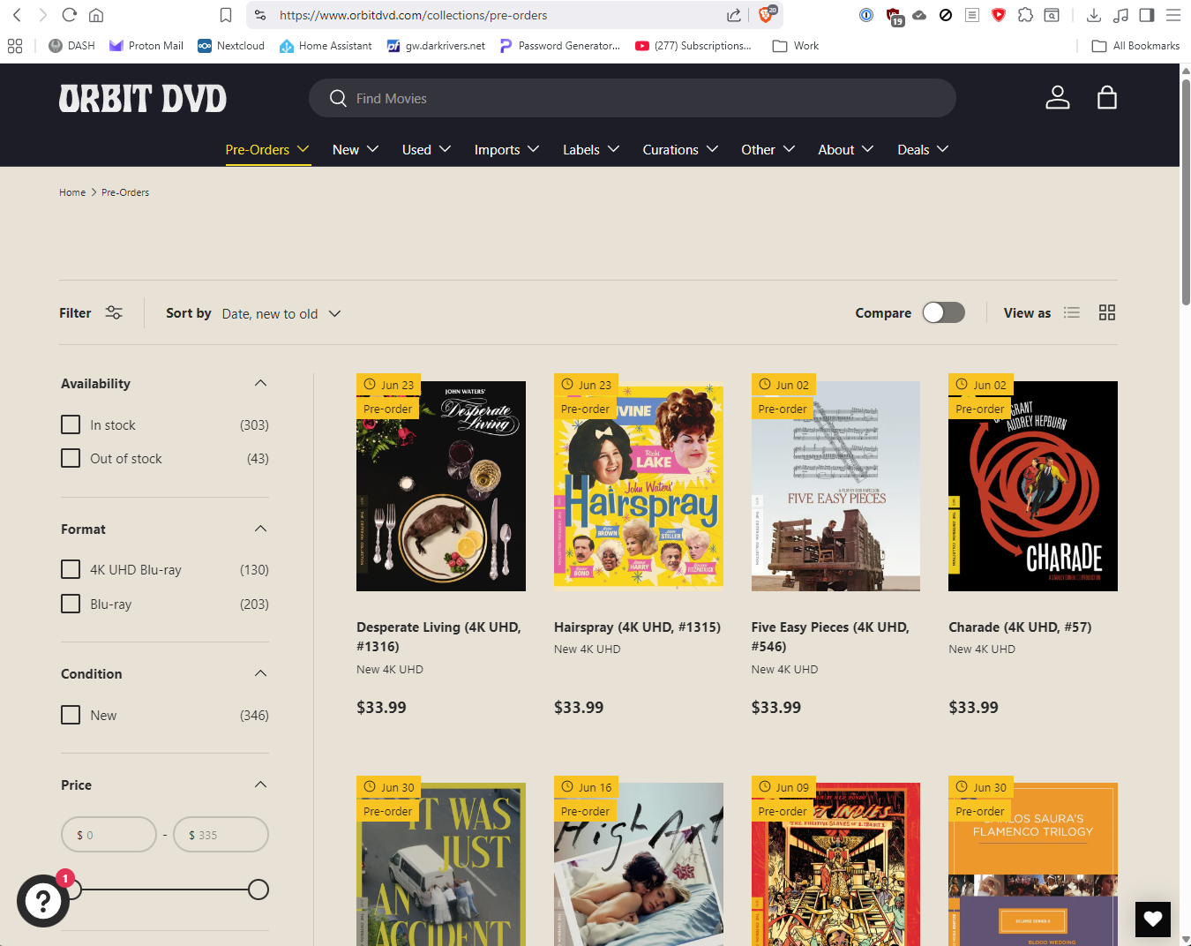Open the shopping bag cart
The image size is (1191, 946).
pyautogui.click(x=1107, y=97)
